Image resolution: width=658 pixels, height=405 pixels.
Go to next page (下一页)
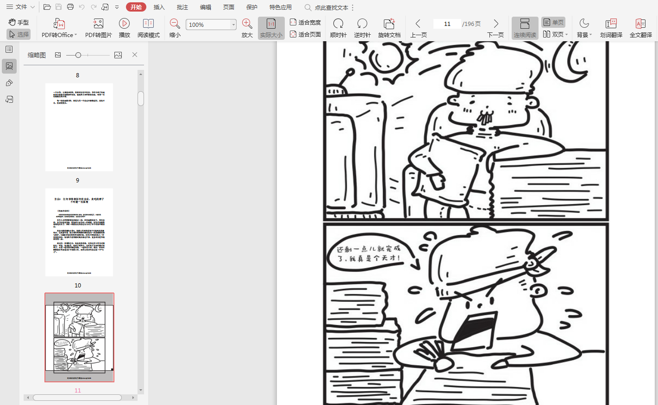click(x=495, y=28)
